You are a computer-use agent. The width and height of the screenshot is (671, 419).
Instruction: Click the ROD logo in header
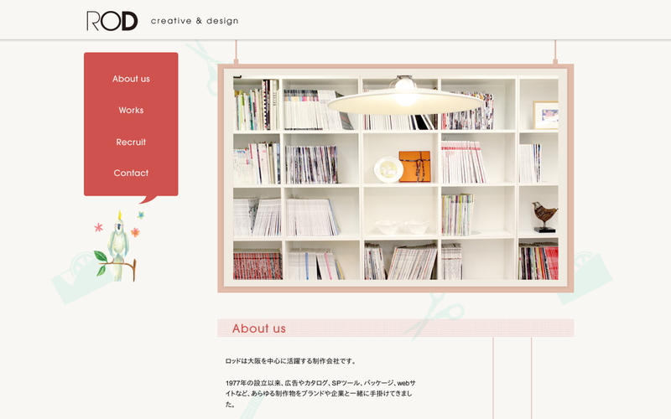(112, 21)
